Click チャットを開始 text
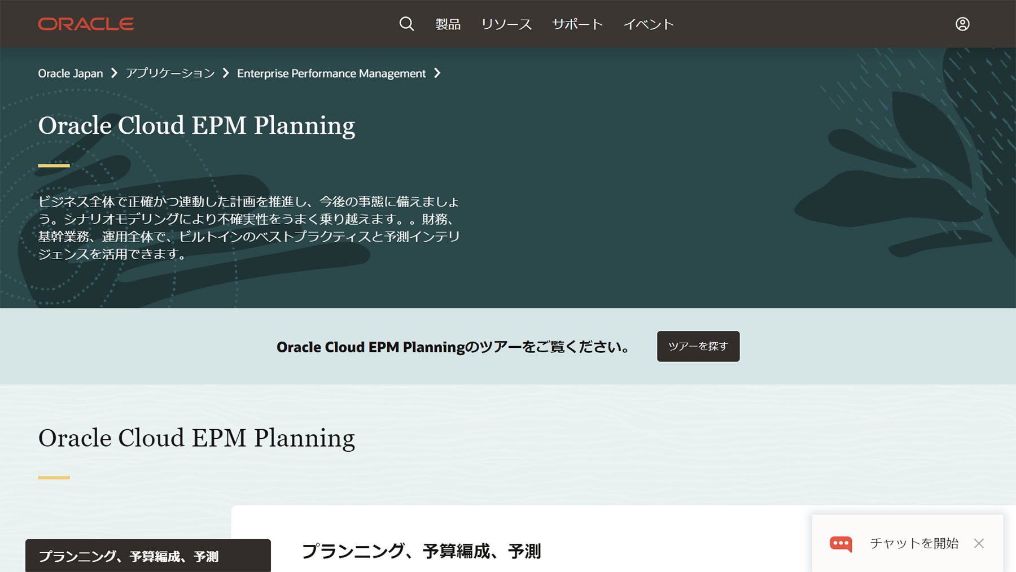 (914, 543)
